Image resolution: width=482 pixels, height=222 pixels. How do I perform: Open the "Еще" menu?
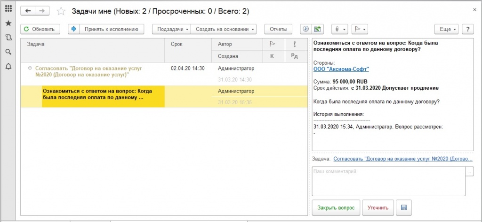pos(446,29)
